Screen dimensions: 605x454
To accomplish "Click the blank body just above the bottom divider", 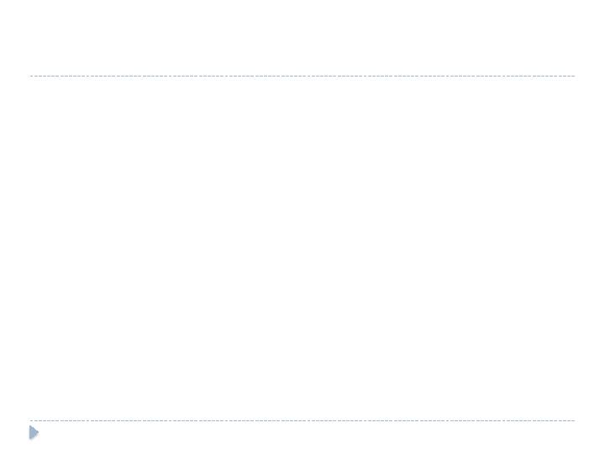I will click(302, 404).
